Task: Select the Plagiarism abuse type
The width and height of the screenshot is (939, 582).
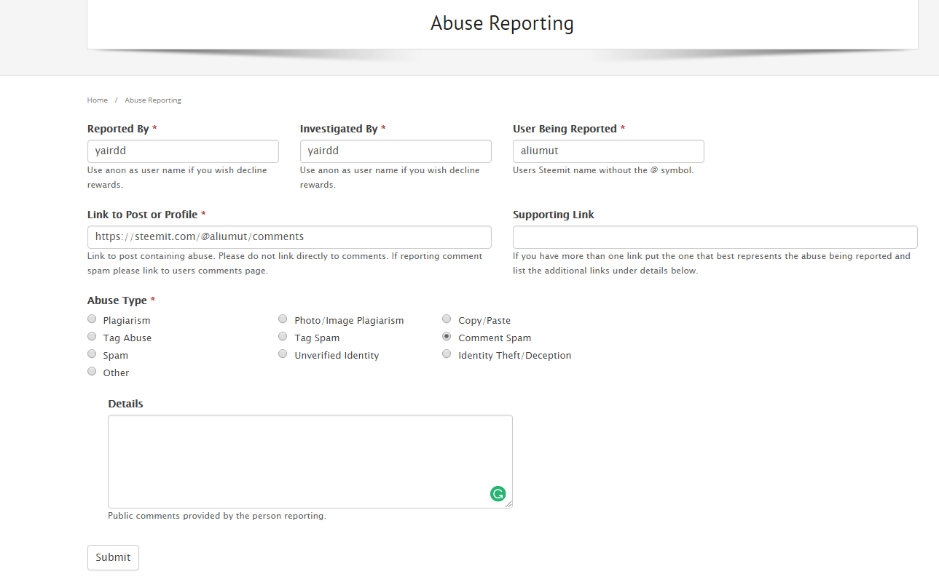Action: click(x=92, y=318)
